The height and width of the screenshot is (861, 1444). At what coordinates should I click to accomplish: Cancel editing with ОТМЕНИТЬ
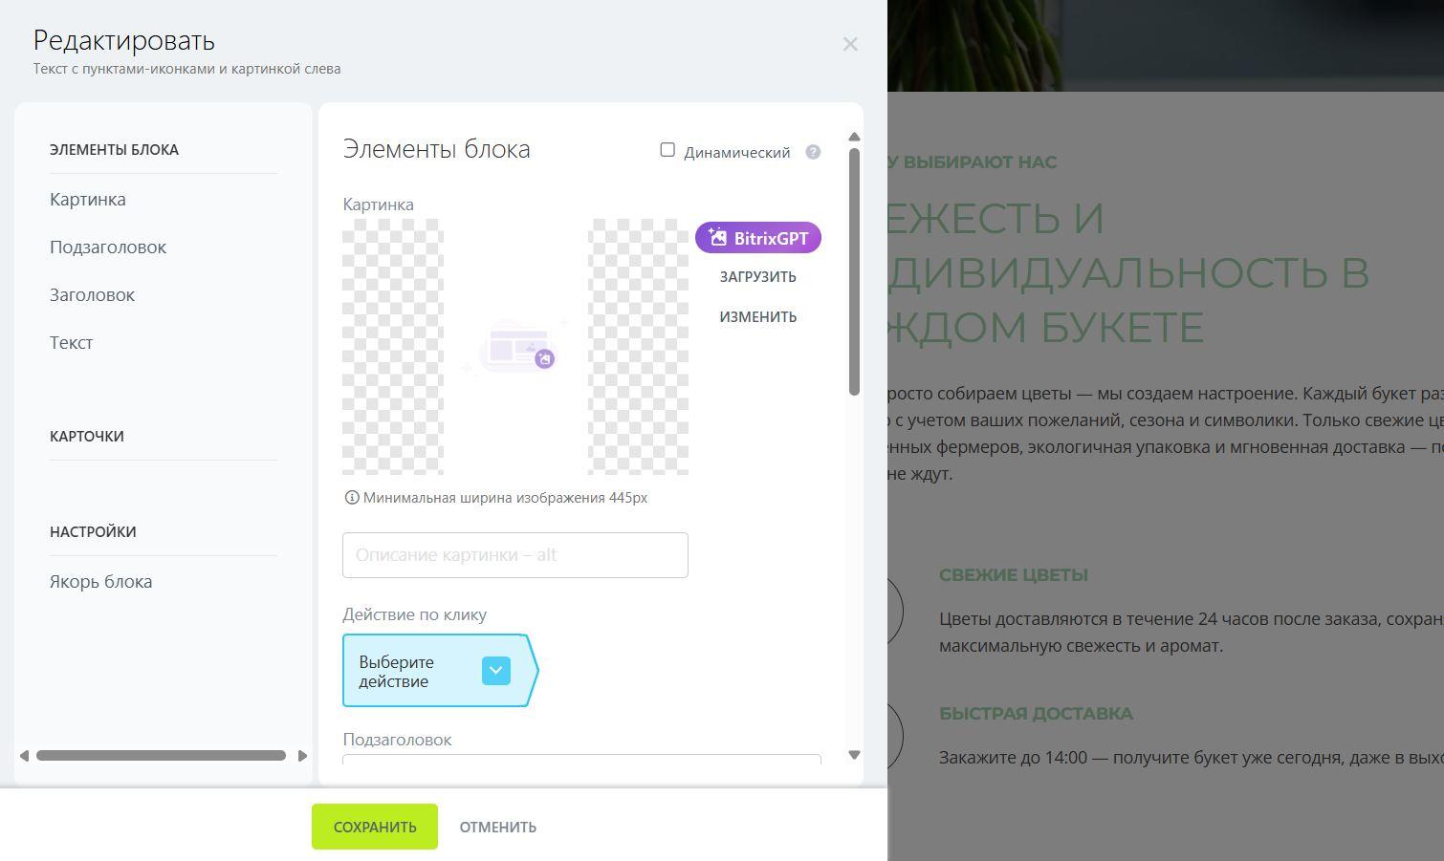click(497, 826)
